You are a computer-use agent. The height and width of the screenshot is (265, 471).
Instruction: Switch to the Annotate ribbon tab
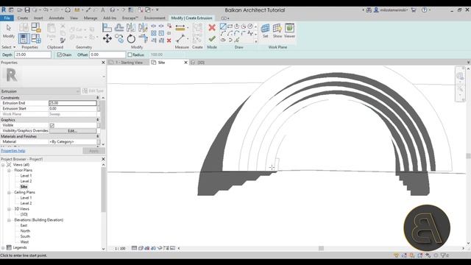(57, 18)
